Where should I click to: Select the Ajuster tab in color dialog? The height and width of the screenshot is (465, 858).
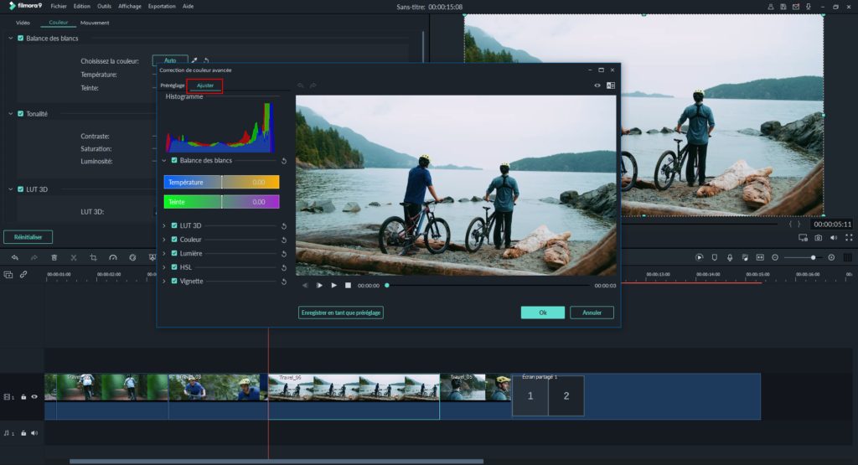pos(205,85)
